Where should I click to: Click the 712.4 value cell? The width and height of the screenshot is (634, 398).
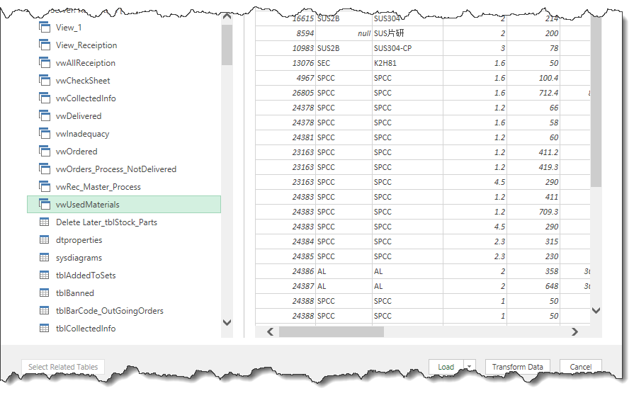(x=533, y=93)
